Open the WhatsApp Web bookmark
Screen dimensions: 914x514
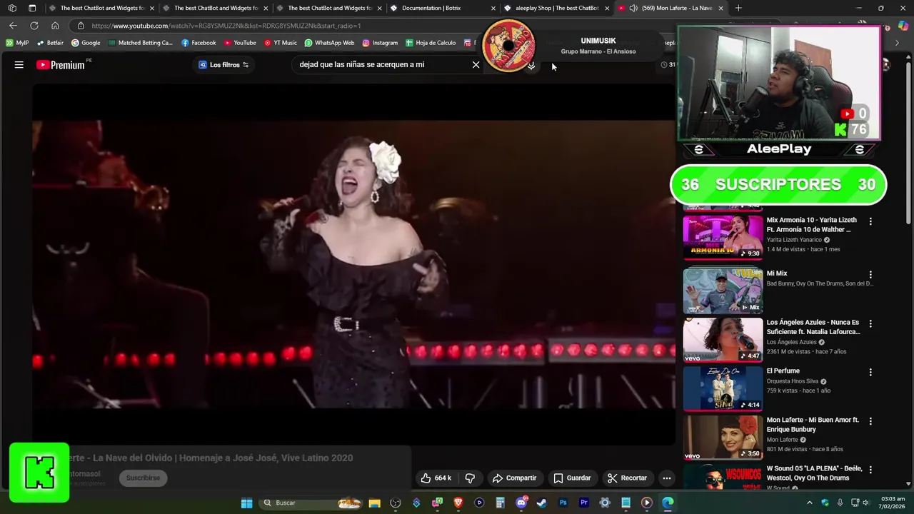[329, 43]
